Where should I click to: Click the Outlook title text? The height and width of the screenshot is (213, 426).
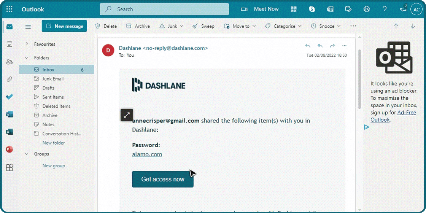(x=33, y=9)
